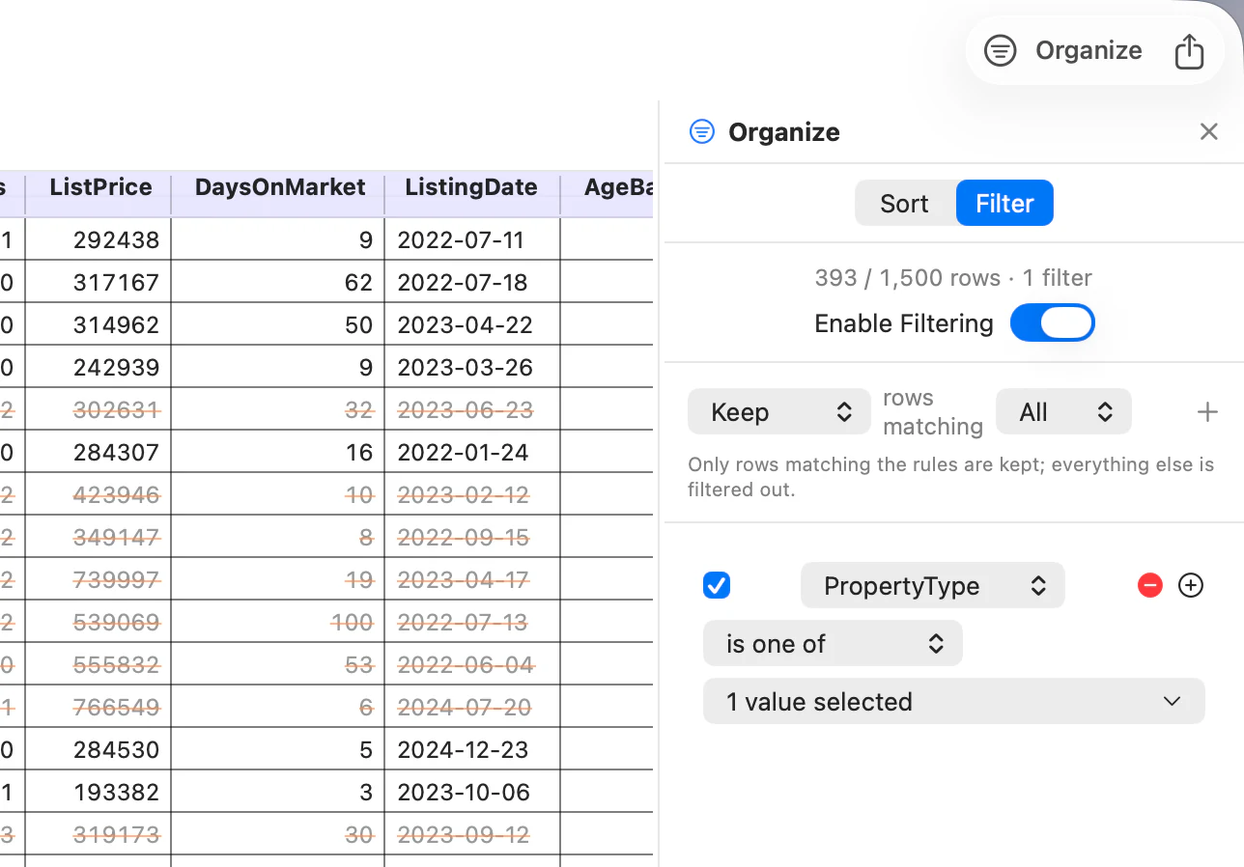Change the 'is one of' condition dropdown

point(833,644)
